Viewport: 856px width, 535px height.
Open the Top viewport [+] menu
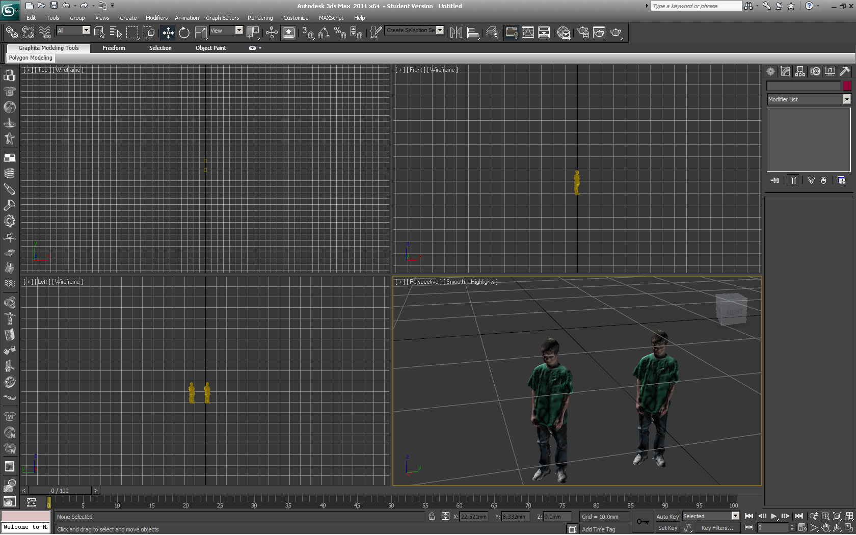(28, 70)
